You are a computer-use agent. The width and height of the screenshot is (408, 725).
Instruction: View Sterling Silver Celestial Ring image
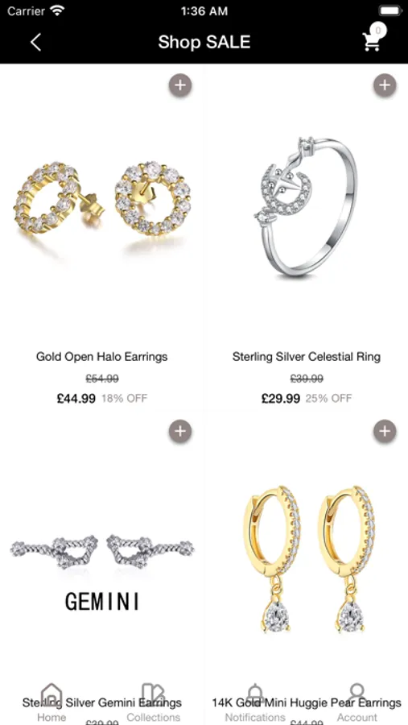(306, 207)
